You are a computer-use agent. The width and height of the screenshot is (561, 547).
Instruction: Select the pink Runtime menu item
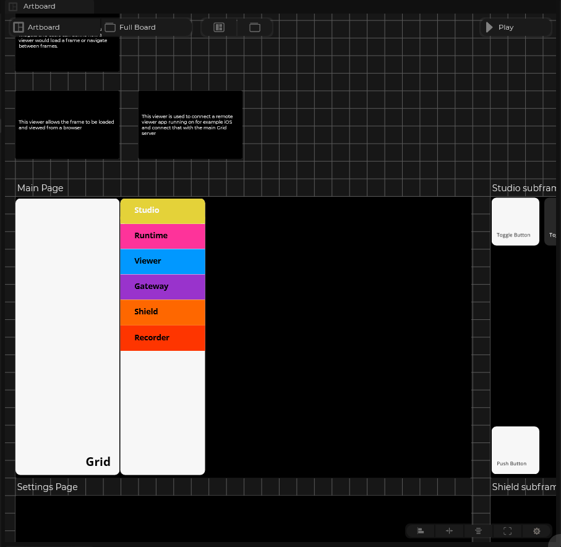pos(163,236)
